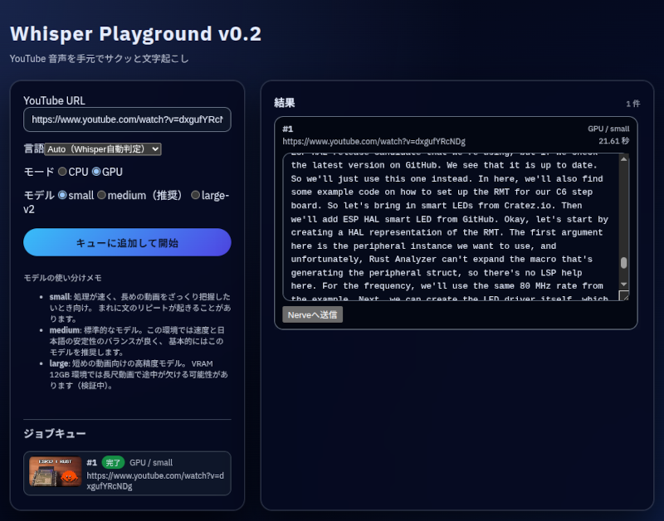The height and width of the screenshot is (521, 664).
Task: Click the Whisper Playground v0.2 title
Action: 135,34
